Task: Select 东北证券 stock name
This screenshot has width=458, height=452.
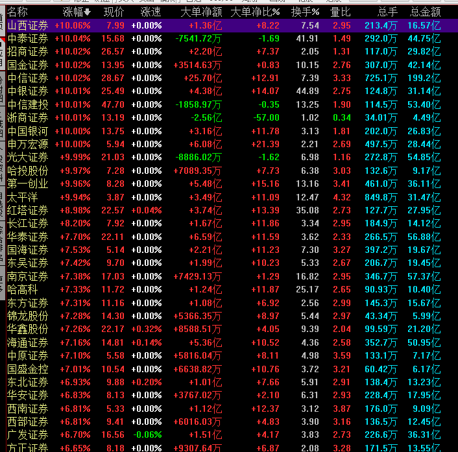Action: [x=28, y=382]
